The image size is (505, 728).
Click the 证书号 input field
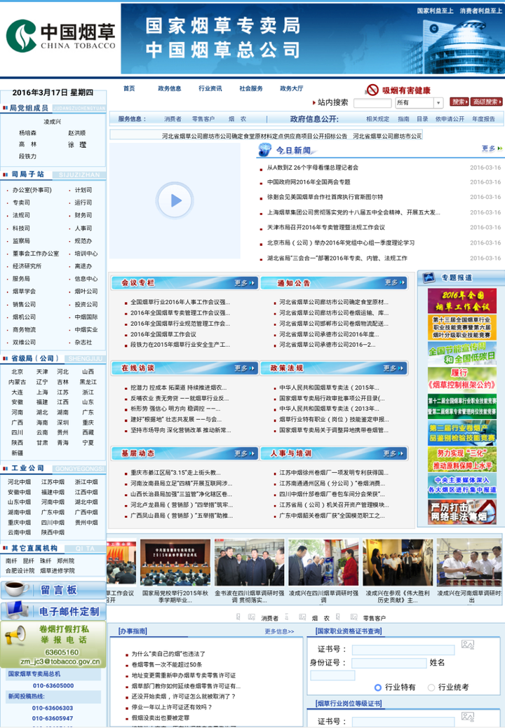[x=403, y=650]
